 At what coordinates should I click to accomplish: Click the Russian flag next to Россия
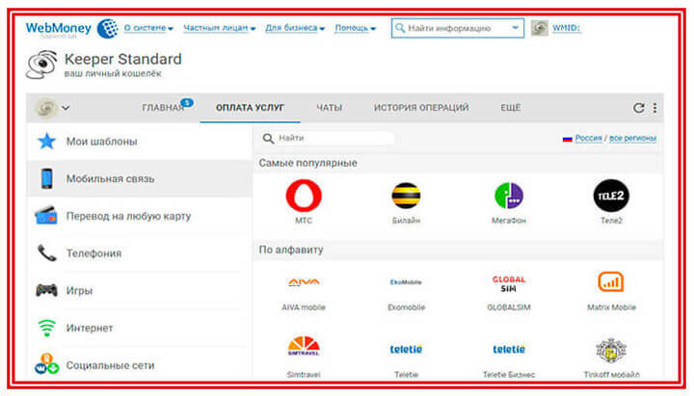point(567,139)
